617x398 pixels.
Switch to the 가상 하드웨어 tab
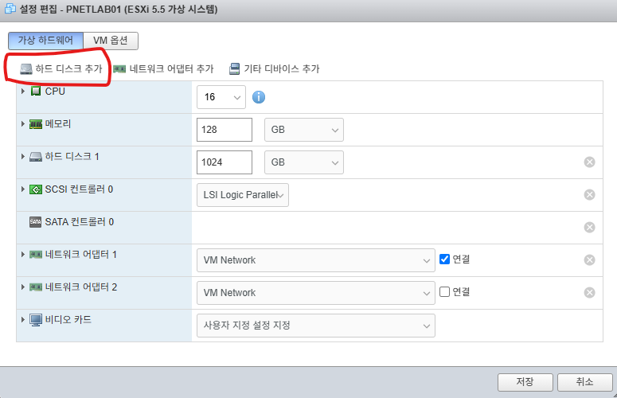point(45,41)
